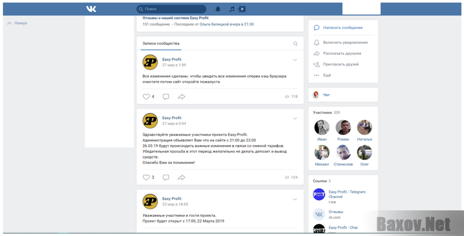Screen dimensions: 464x236
Task: Open Easy Profit name on the 1:59 post
Action: tap(172, 59)
